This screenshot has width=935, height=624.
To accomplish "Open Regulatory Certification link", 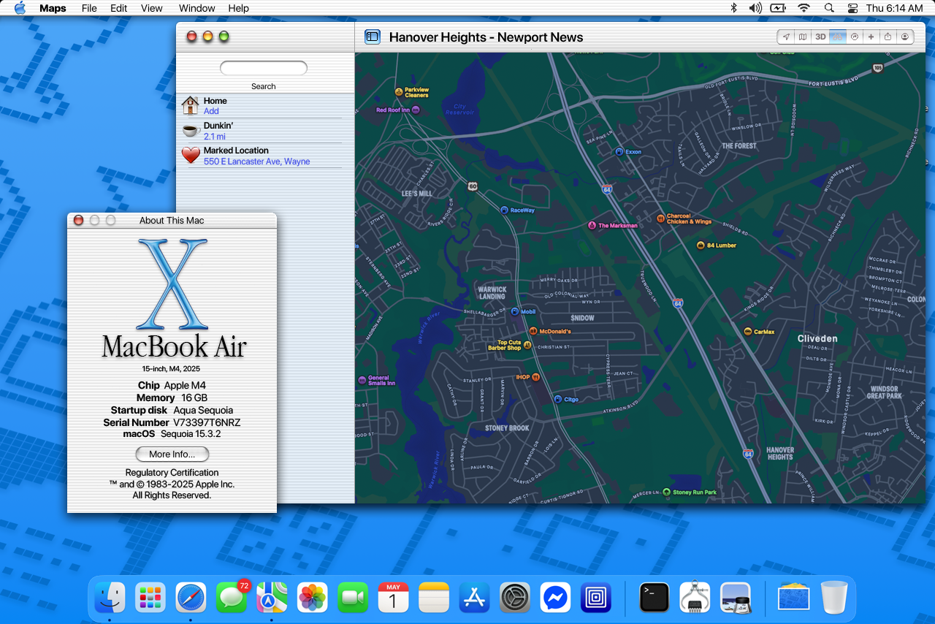I will (x=172, y=473).
